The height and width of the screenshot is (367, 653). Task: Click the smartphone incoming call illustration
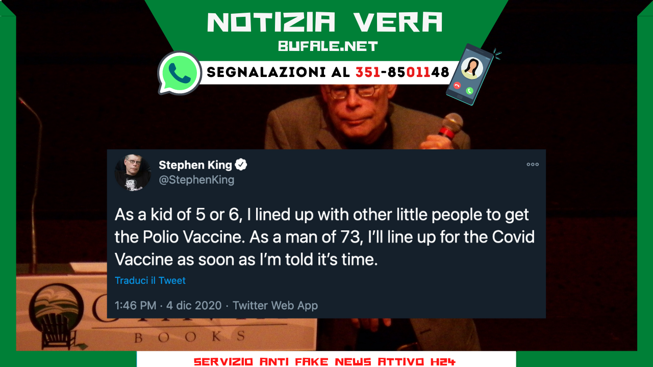click(472, 74)
